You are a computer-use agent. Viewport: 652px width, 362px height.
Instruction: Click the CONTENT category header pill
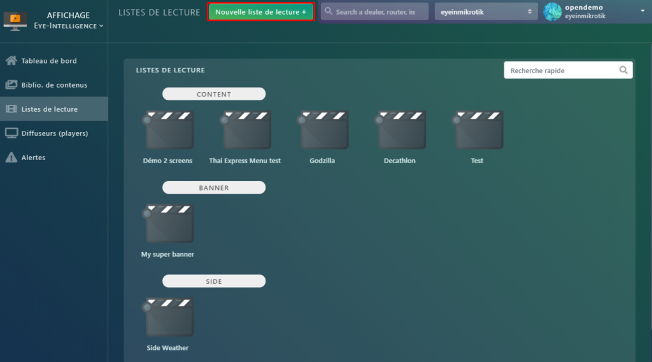click(x=214, y=94)
